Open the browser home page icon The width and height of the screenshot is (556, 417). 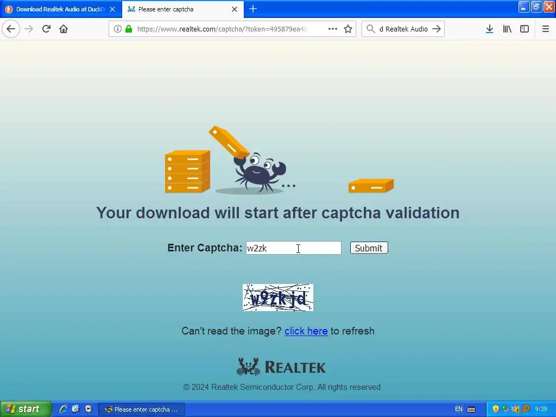[x=64, y=29]
